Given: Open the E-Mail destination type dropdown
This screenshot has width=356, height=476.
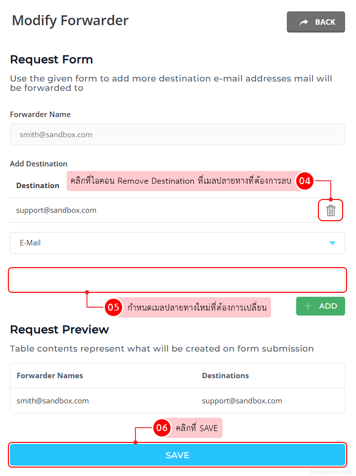Looking at the screenshot, I should pos(177,243).
